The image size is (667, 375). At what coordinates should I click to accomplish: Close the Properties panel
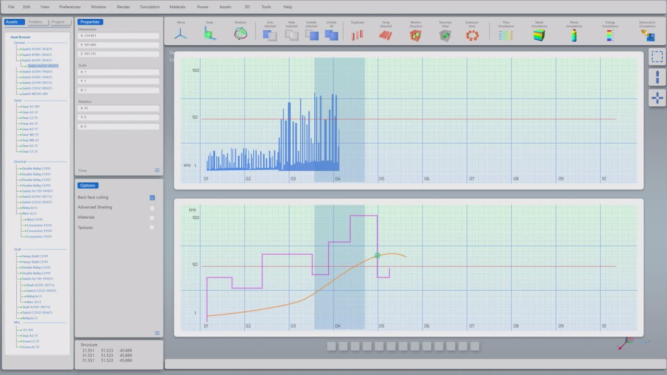click(x=82, y=170)
